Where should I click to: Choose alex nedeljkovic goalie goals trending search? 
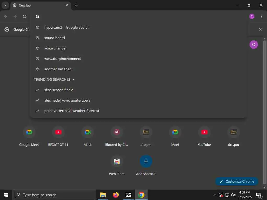point(138,100)
